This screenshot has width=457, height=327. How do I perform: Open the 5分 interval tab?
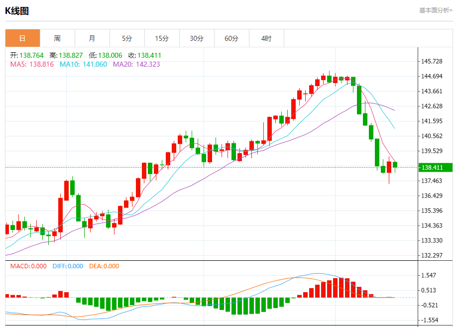[x=127, y=38]
